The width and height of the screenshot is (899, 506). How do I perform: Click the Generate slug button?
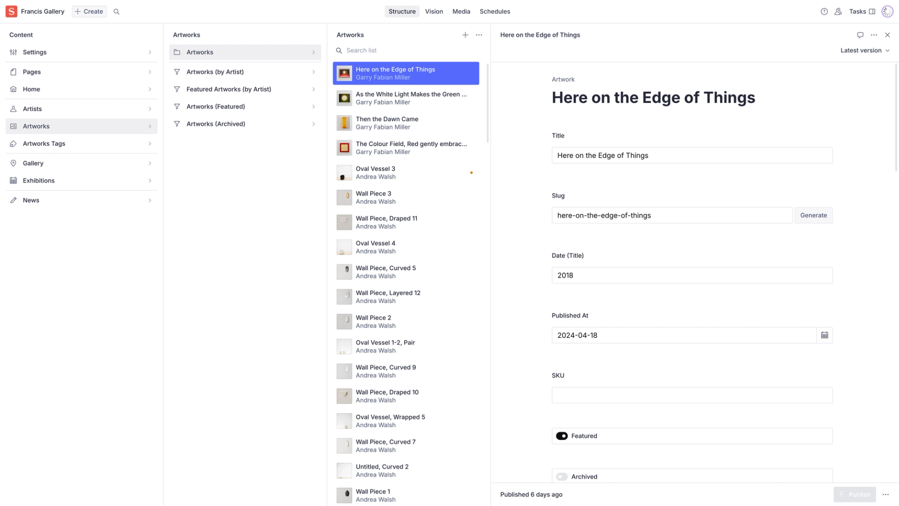[x=813, y=216]
